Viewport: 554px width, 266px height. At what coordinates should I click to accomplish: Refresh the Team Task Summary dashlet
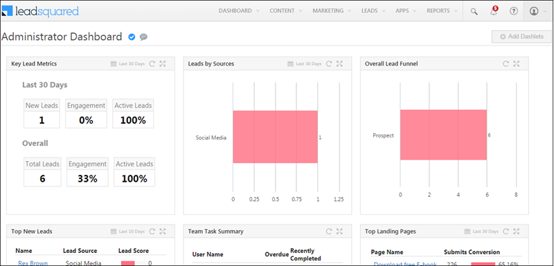[x=329, y=231]
